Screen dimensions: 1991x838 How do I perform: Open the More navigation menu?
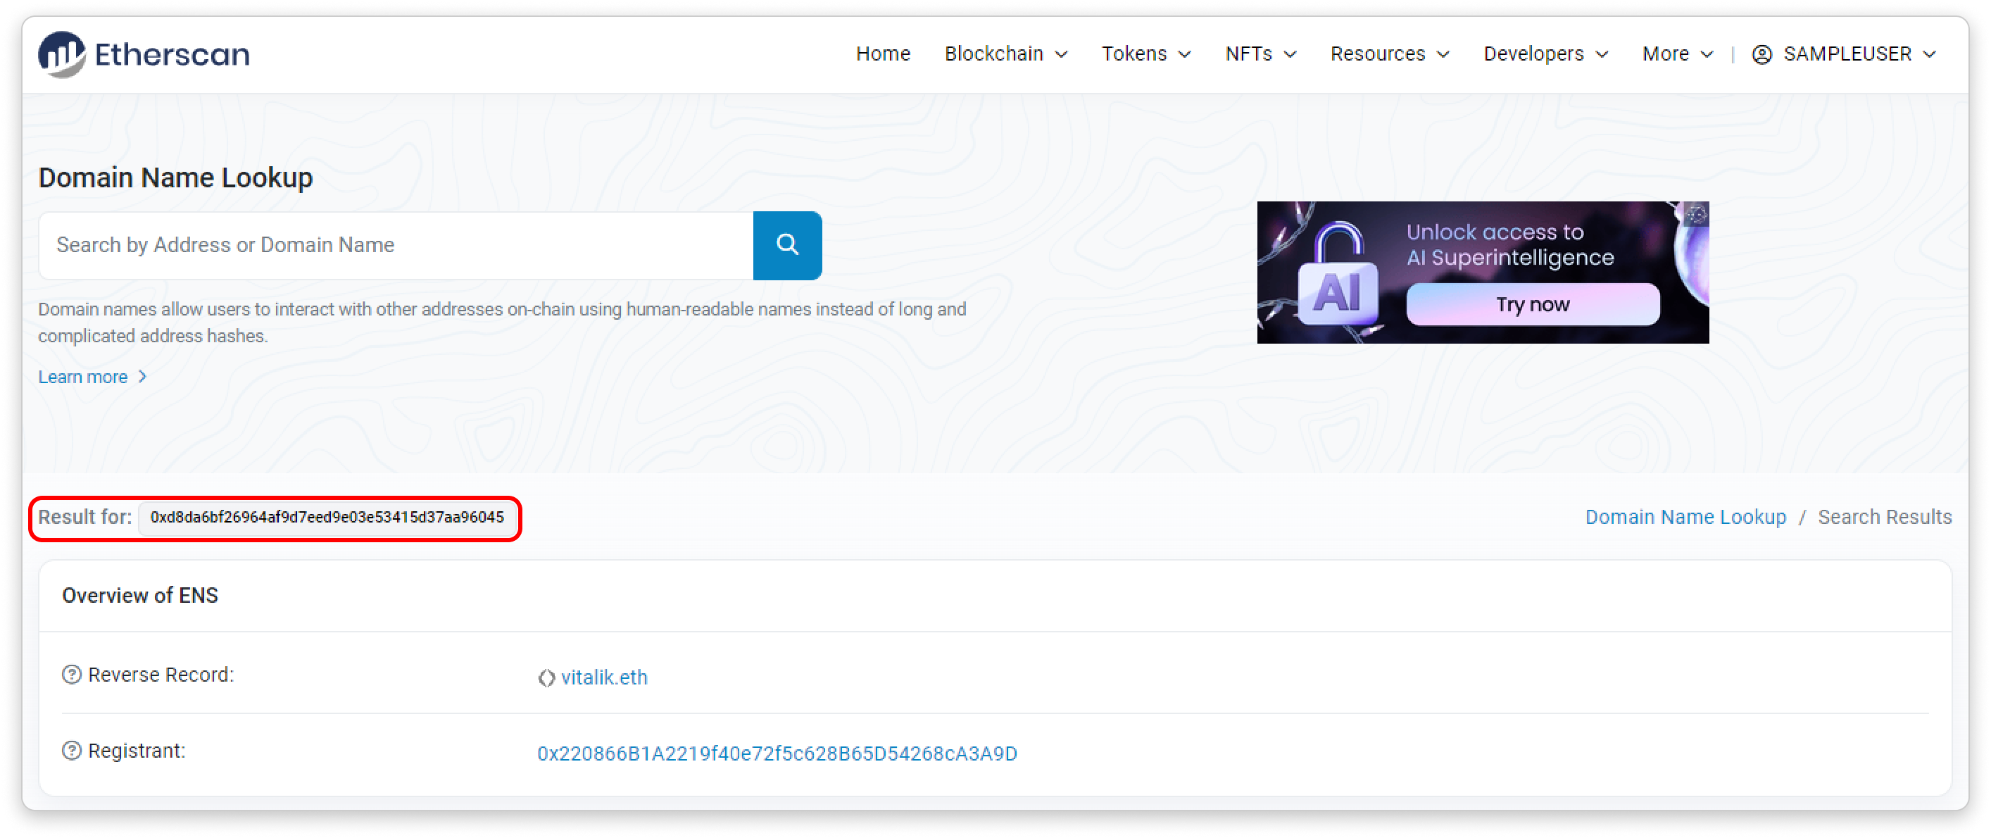[1677, 54]
